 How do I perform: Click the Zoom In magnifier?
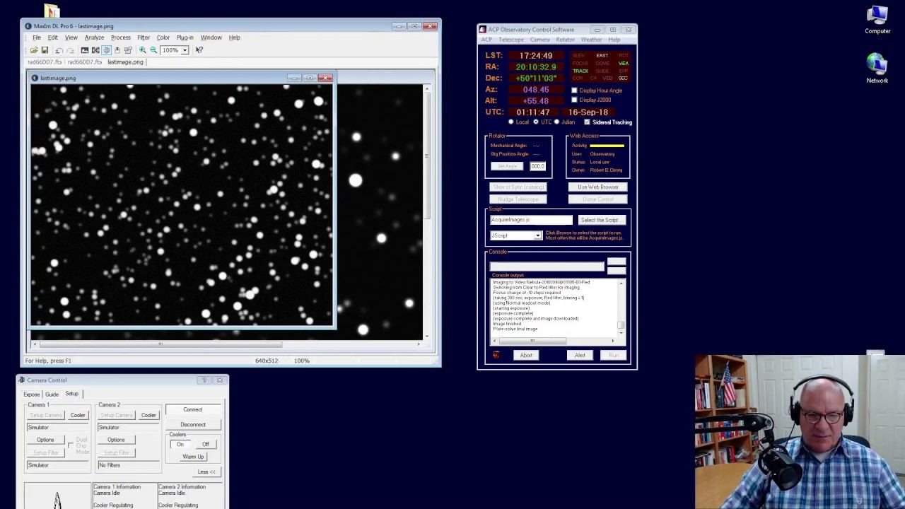[143, 50]
